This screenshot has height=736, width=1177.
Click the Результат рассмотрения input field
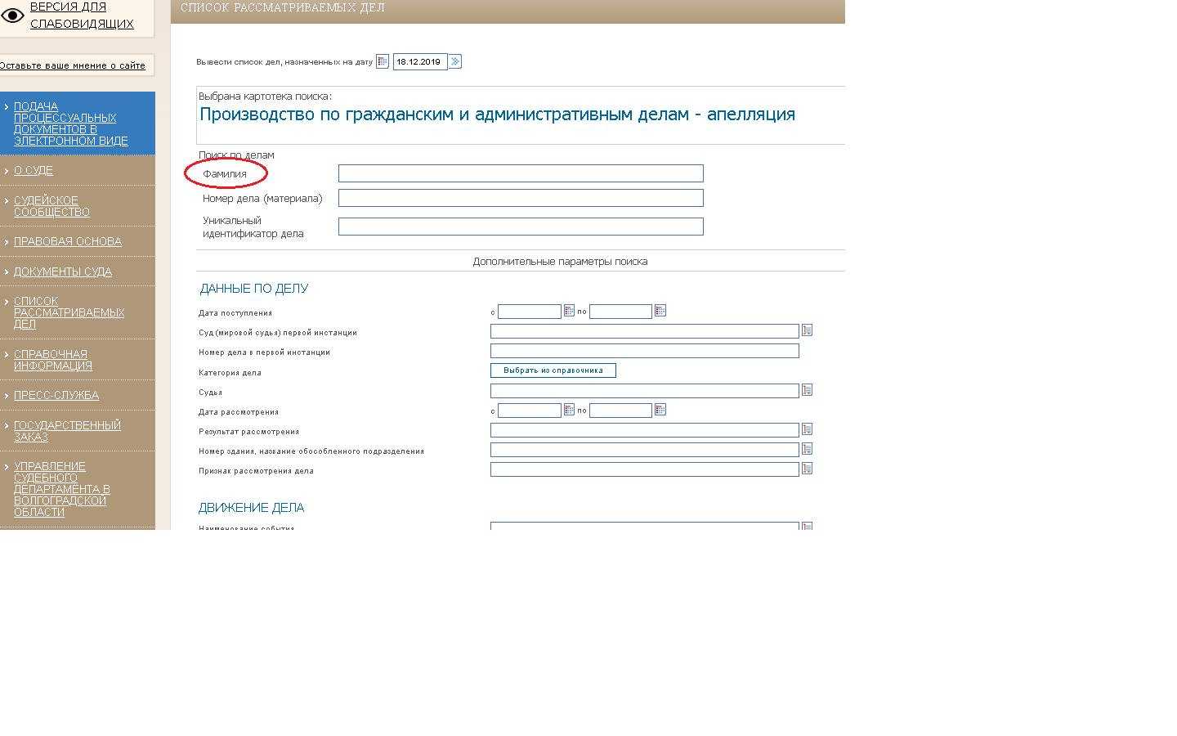click(x=645, y=430)
